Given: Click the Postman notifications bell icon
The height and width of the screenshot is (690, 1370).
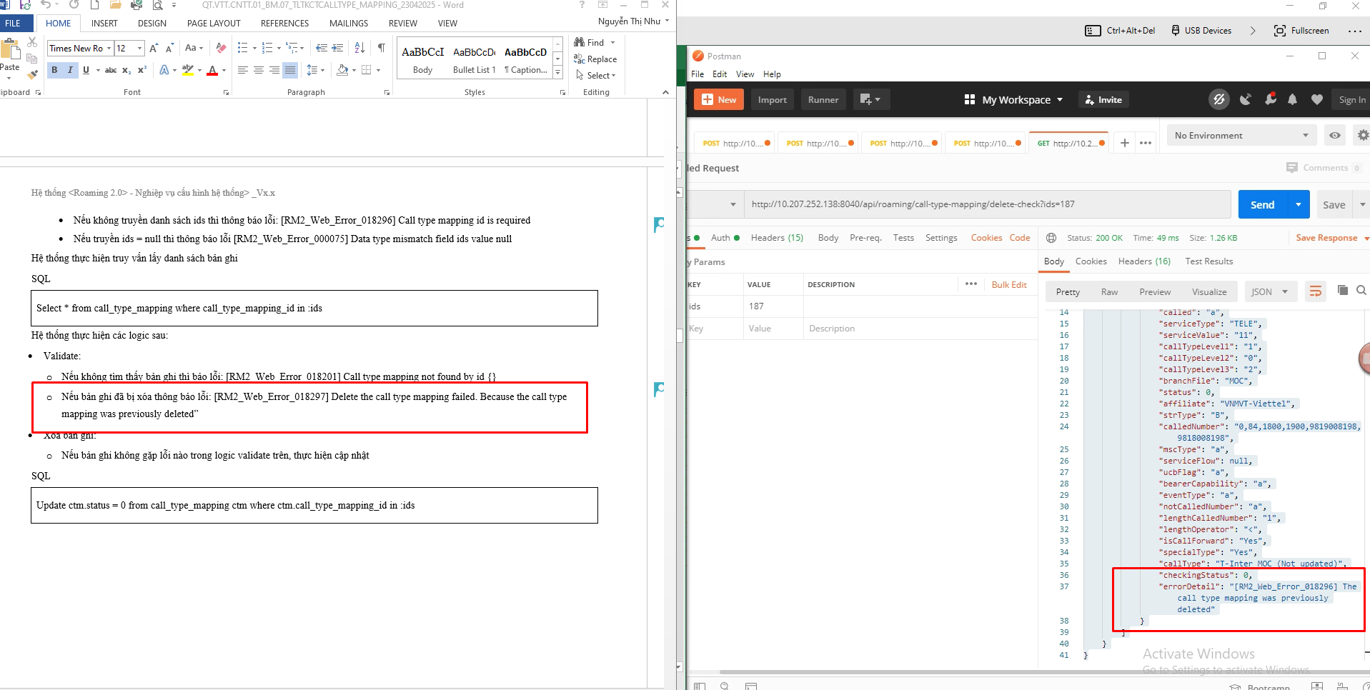Looking at the screenshot, I should pyautogui.click(x=1292, y=100).
